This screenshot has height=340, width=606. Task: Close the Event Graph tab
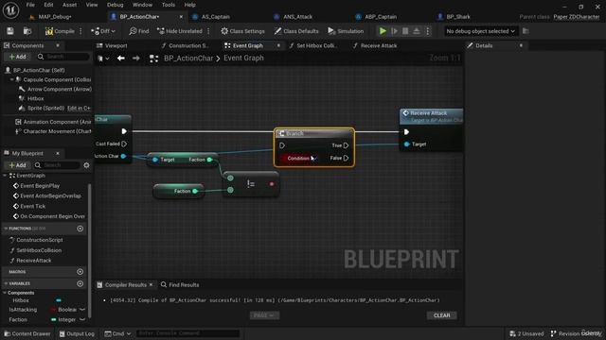278,45
